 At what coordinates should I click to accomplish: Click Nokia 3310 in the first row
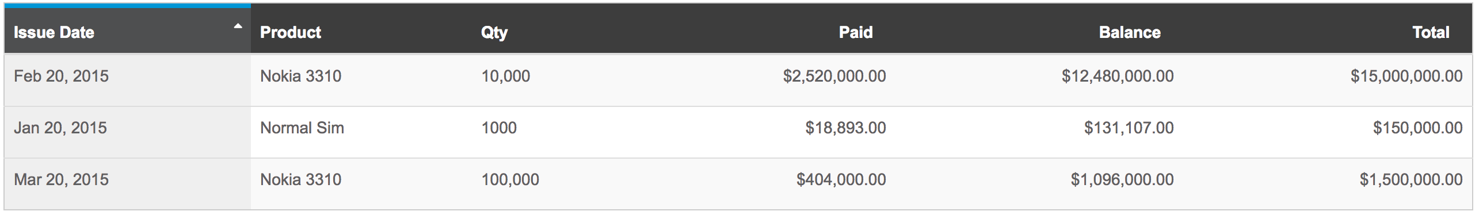[300, 76]
